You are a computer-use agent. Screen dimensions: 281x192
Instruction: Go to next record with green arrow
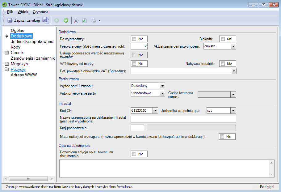[66, 20]
